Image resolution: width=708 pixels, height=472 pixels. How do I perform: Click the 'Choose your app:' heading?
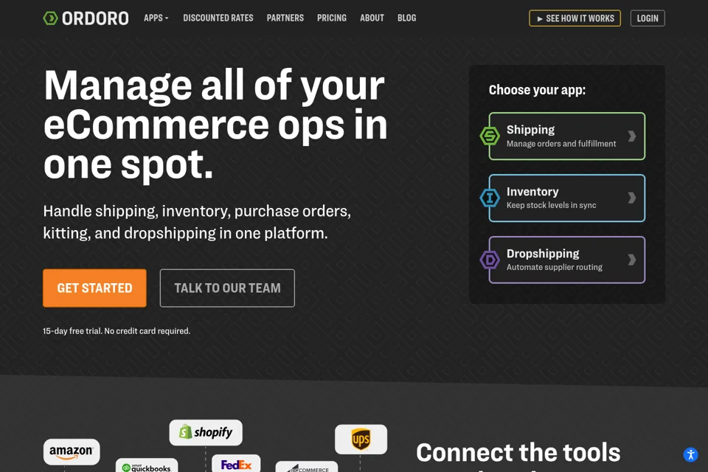tap(537, 90)
